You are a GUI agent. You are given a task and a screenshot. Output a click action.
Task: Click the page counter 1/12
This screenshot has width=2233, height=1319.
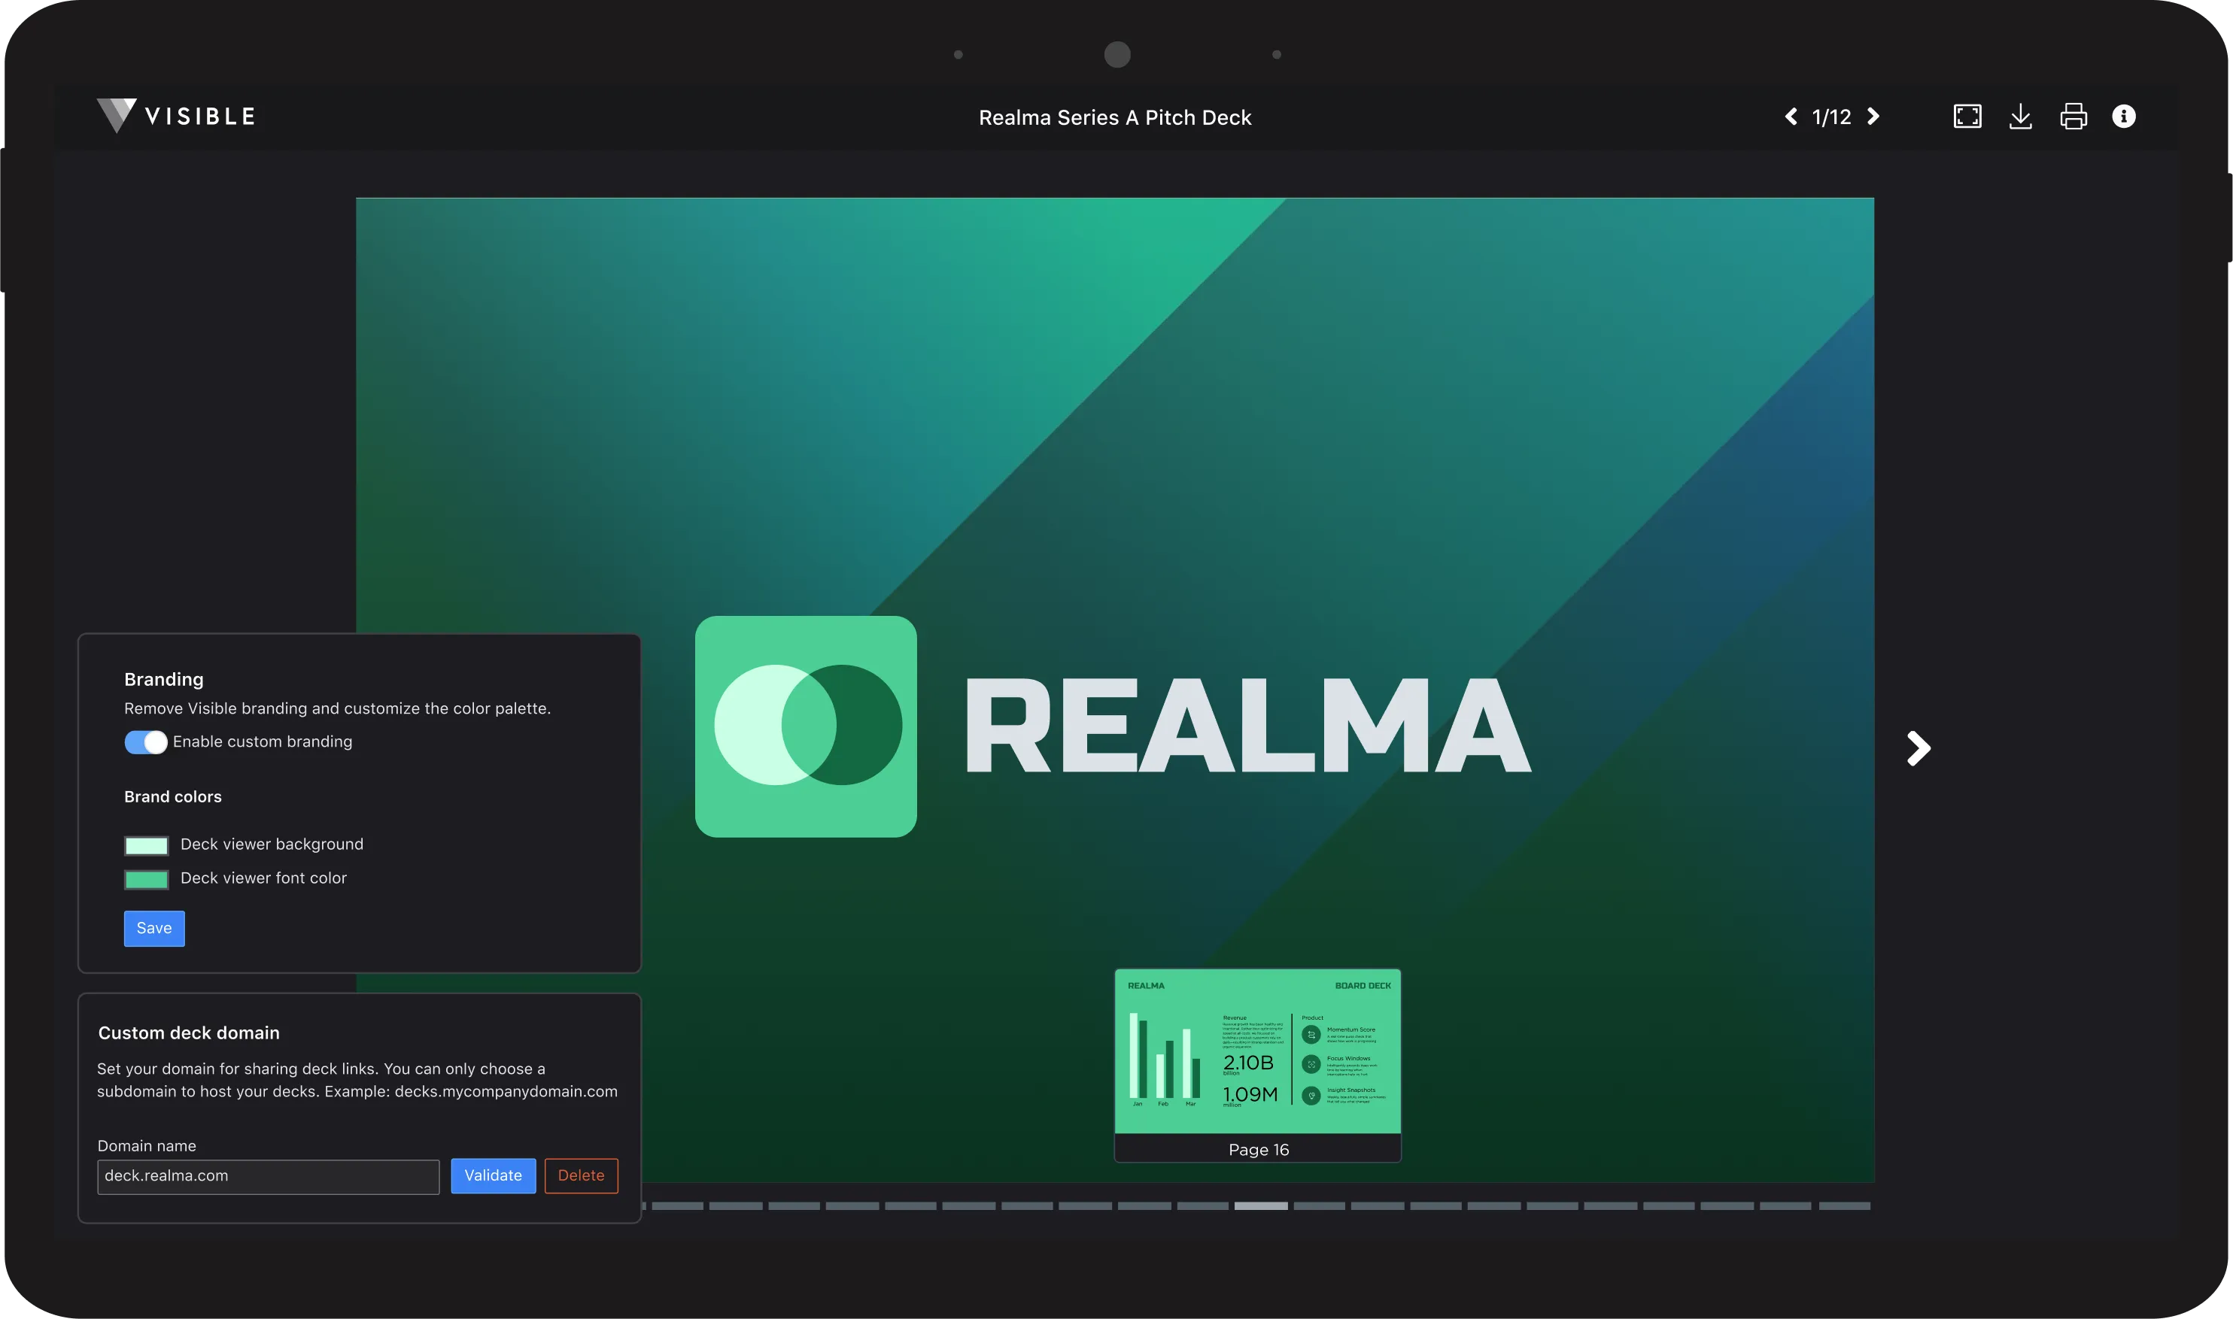pyautogui.click(x=1831, y=117)
